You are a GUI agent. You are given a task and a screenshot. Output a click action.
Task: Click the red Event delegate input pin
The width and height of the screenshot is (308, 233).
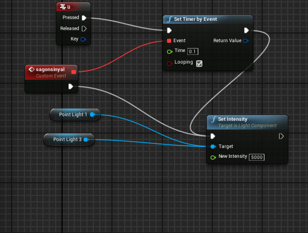tap(169, 40)
